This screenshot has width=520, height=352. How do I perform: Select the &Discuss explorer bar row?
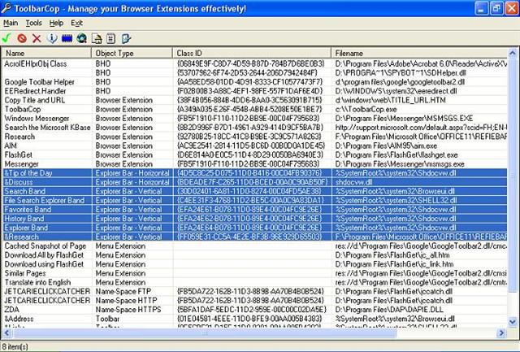tap(254, 182)
